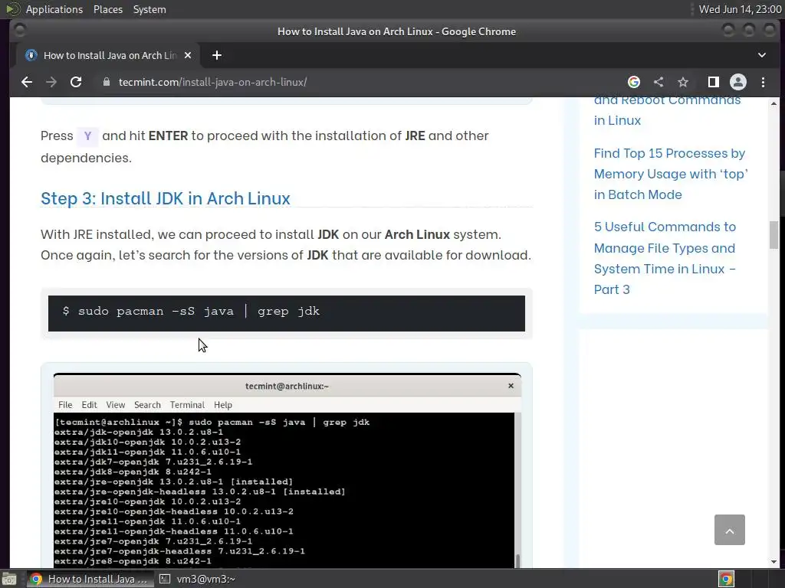785x588 pixels.
Task: Open the Chrome profile avatar
Action: coord(738,82)
